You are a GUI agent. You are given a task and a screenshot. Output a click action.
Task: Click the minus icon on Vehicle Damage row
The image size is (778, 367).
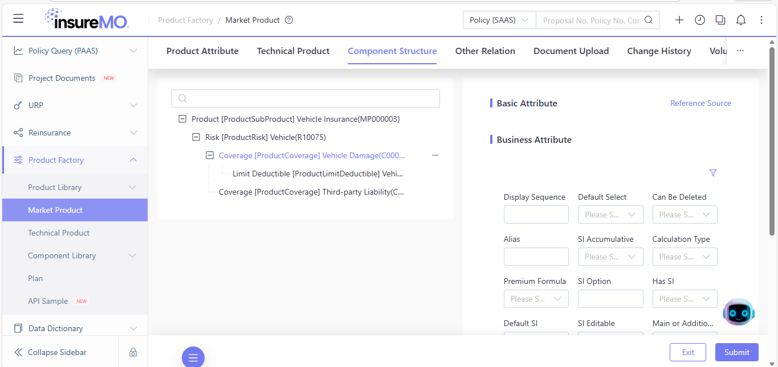tap(435, 155)
